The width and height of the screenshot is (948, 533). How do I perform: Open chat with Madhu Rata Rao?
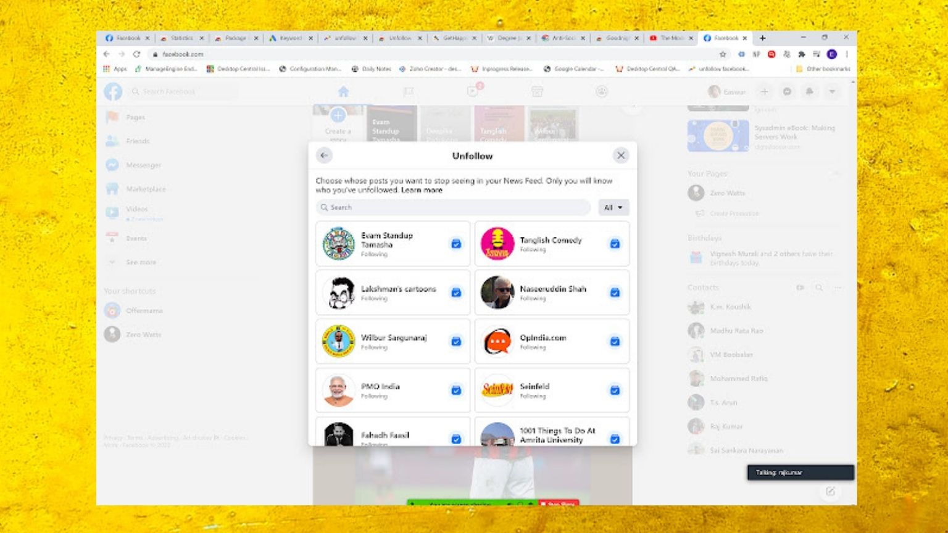(x=736, y=331)
